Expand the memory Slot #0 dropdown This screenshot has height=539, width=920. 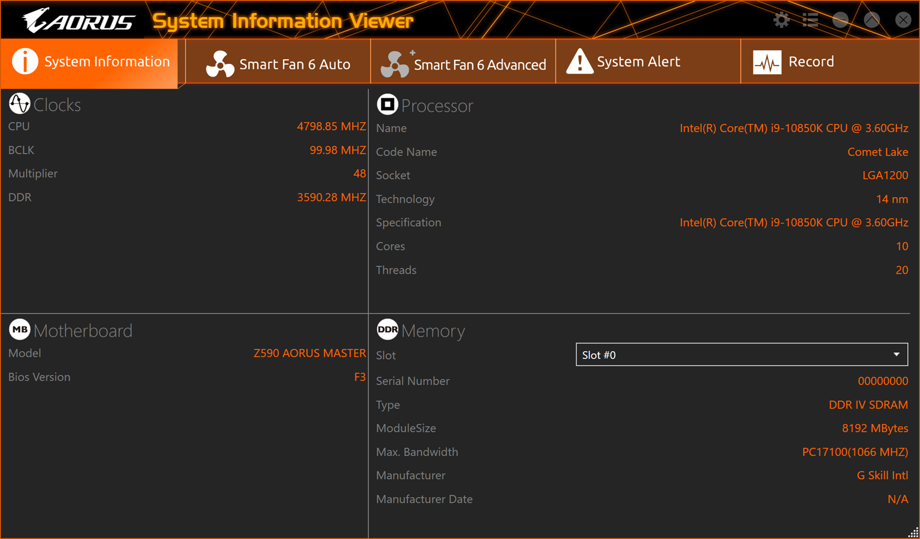click(742, 355)
